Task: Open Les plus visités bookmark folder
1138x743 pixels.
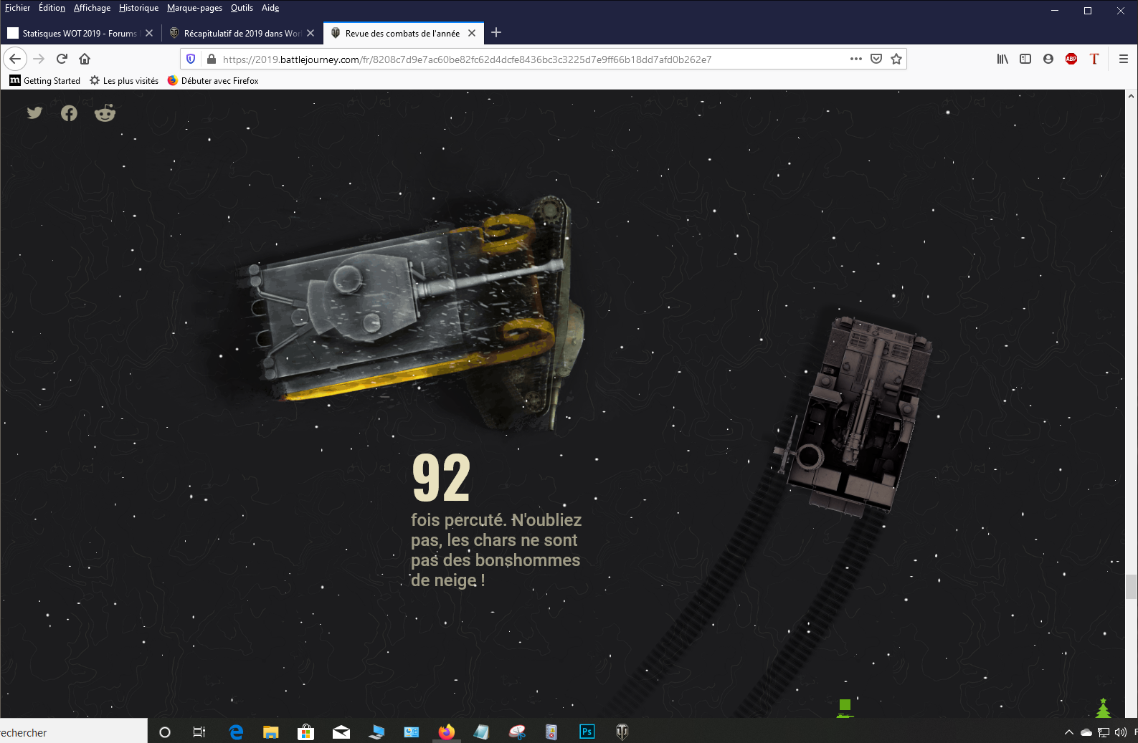Action: (124, 80)
